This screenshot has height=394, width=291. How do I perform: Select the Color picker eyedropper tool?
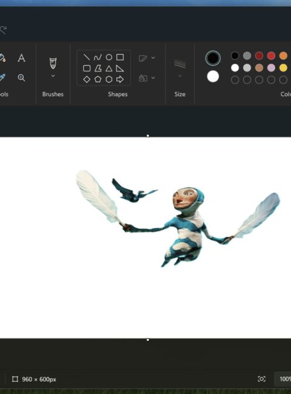click(2, 78)
